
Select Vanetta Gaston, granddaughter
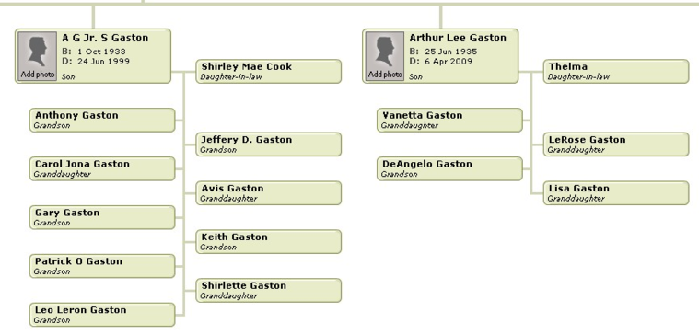(x=449, y=120)
